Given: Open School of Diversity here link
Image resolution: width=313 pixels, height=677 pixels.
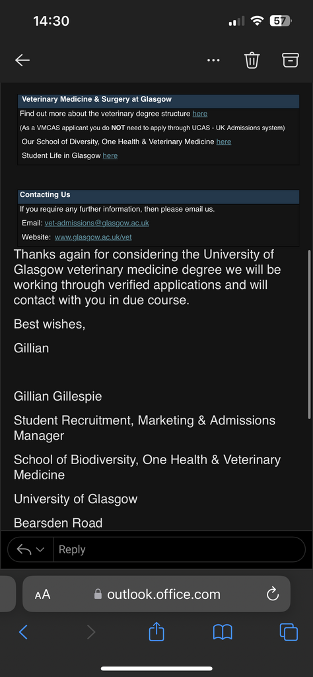Looking at the screenshot, I should tap(224, 141).
